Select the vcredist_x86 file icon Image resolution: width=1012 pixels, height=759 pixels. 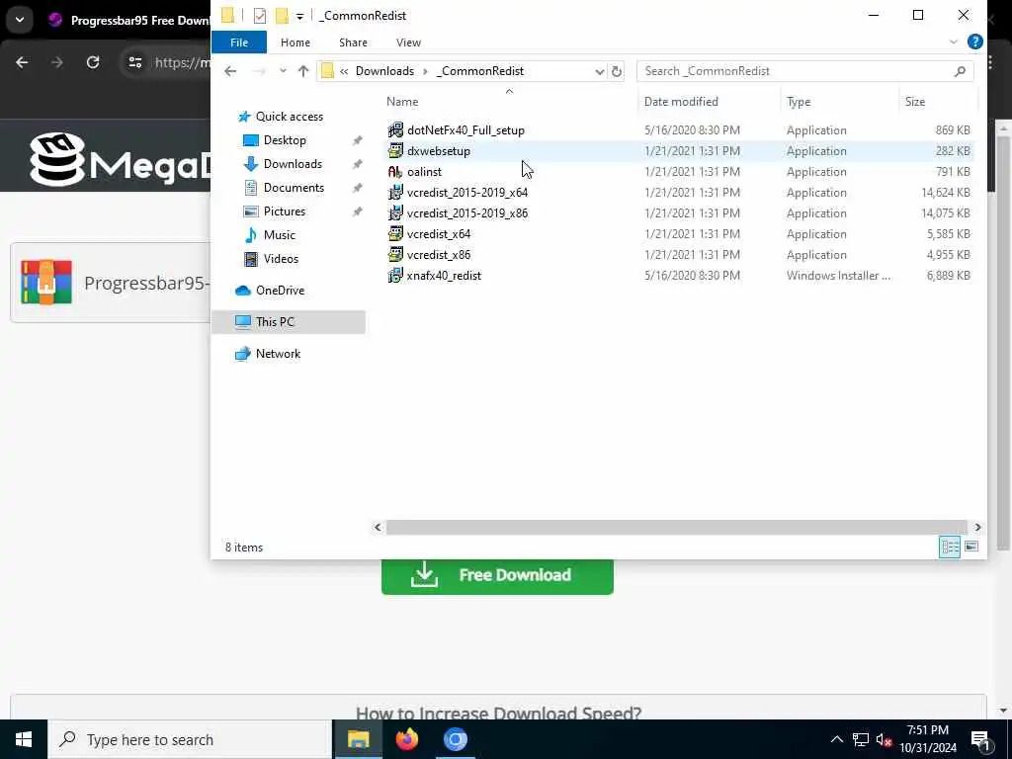[395, 254]
